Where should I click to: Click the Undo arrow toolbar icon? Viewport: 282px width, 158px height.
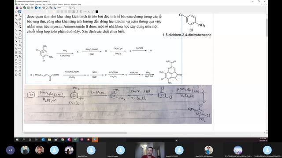click(40, 8)
